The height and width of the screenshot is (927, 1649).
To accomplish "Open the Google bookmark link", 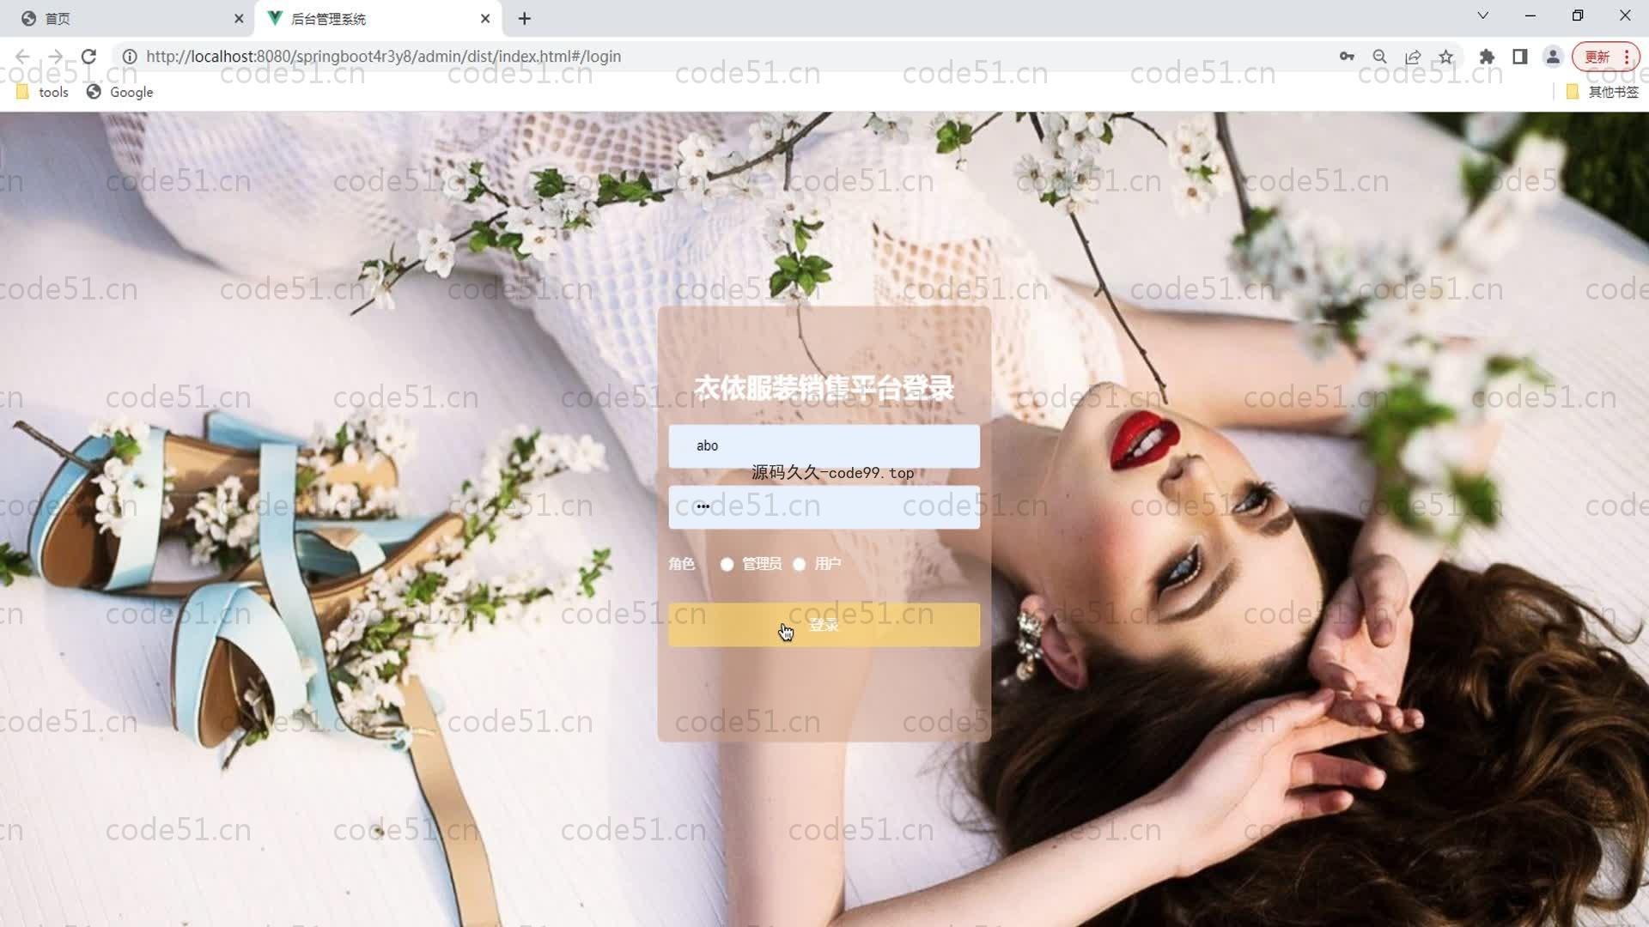I will click(120, 92).
